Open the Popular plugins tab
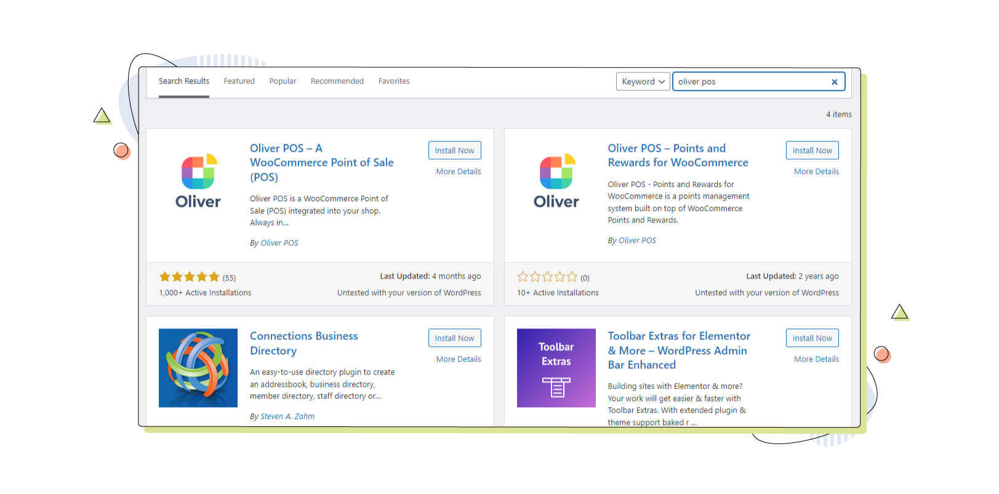The height and width of the screenshot is (494, 999). [283, 81]
